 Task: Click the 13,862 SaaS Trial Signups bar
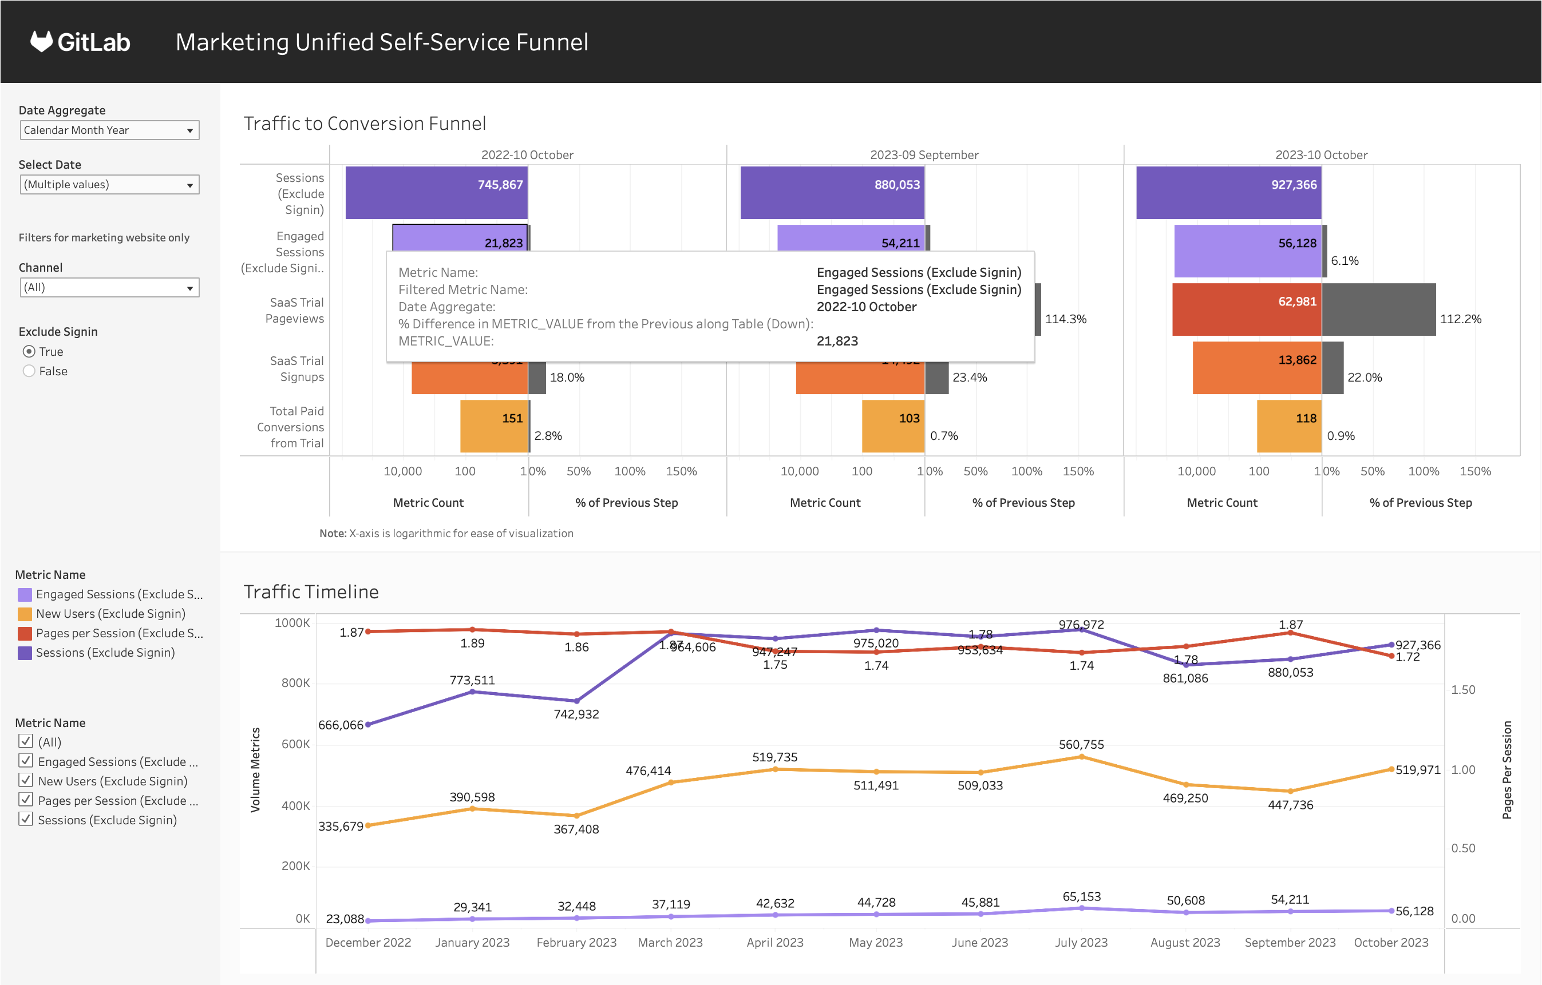pyautogui.click(x=1256, y=368)
